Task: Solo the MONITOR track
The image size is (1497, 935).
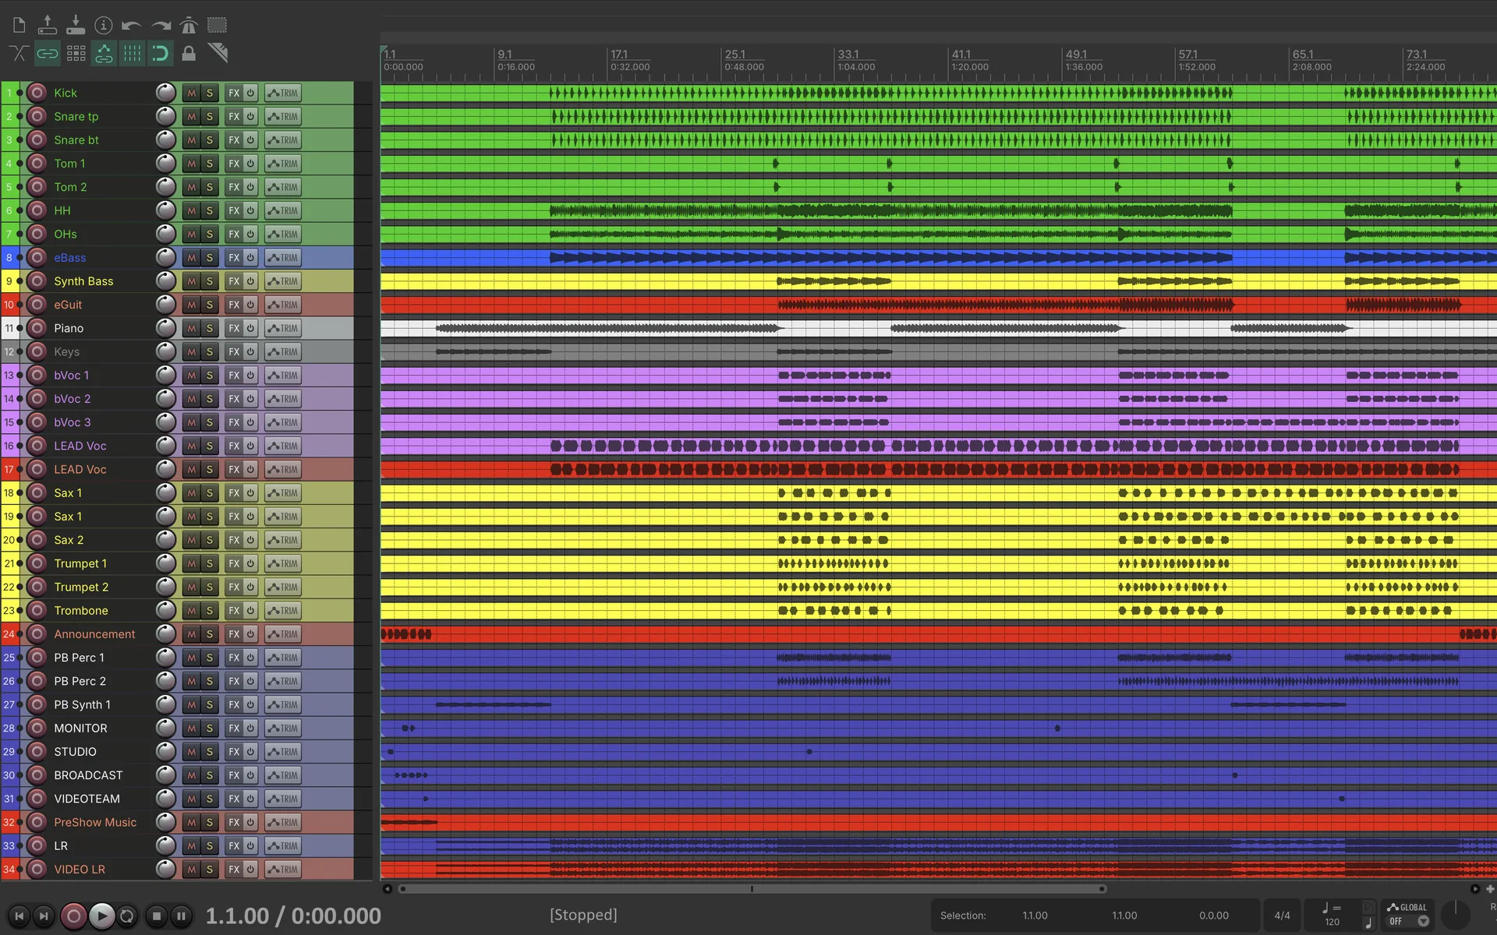Action: coord(209,728)
